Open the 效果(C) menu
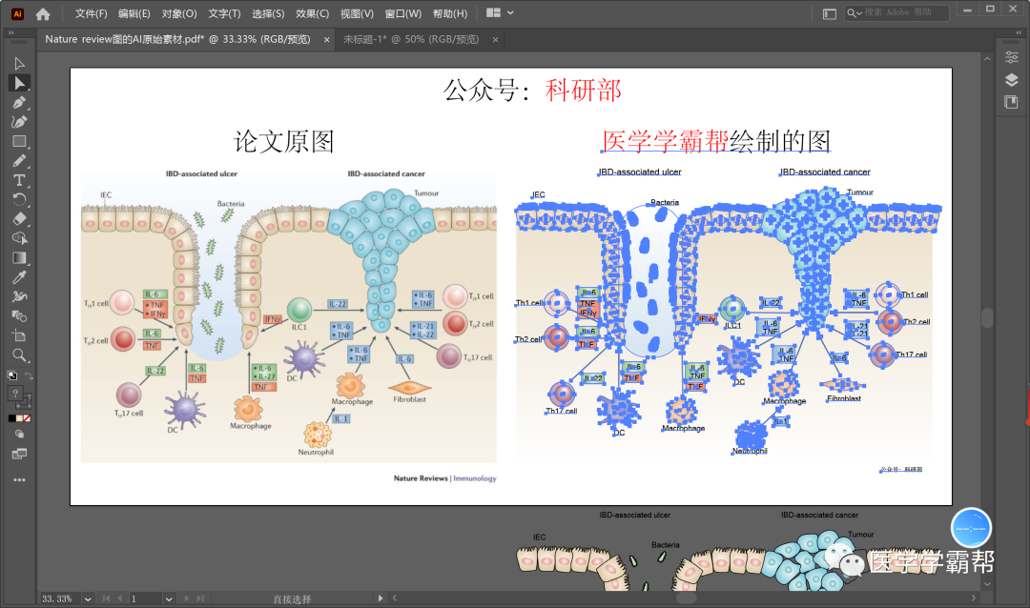 pyautogui.click(x=312, y=13)
